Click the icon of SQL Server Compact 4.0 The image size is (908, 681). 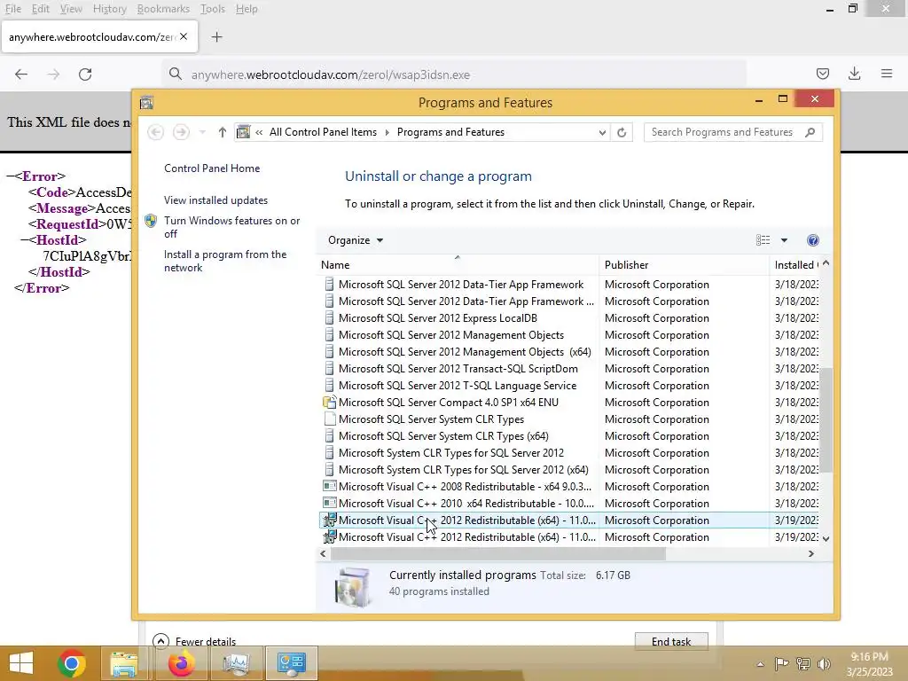coord(330,402)
